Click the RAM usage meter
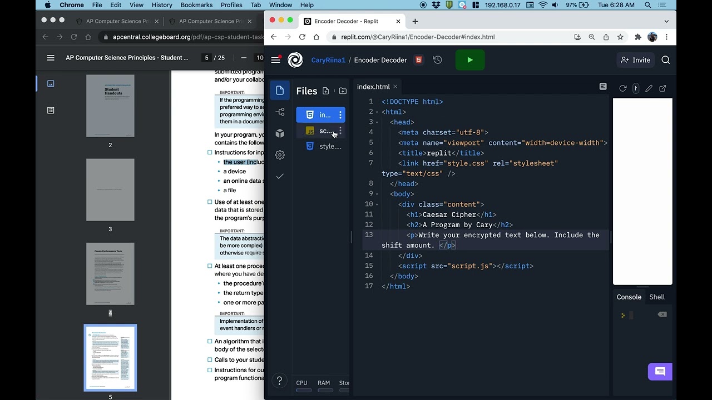Screen dimensions: 712x400 coord(325,386)
